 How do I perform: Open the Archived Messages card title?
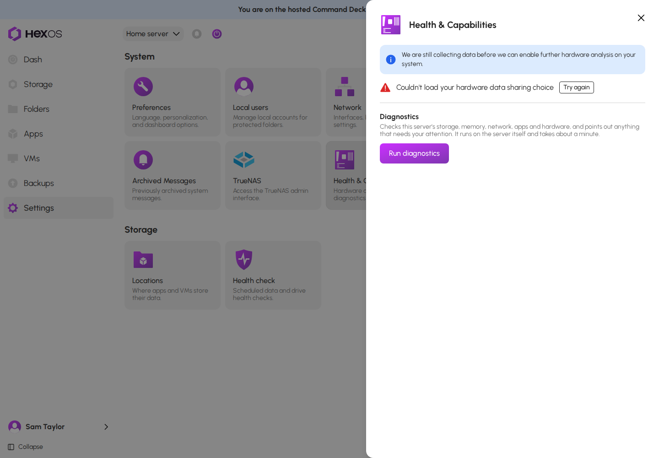[164, 181]
